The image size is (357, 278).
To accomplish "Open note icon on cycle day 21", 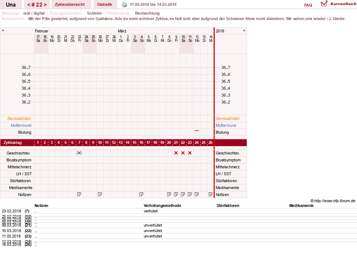I will tap(176, 194).
